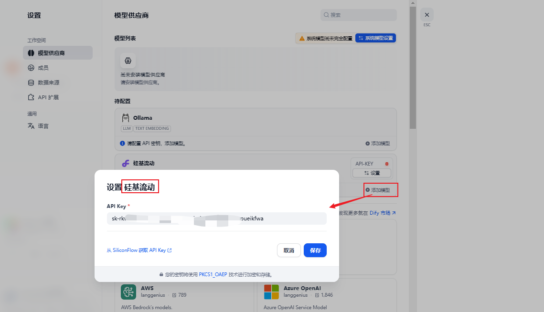Click the 模型列表 section heading
544x312 pixels.
point(125,39)
